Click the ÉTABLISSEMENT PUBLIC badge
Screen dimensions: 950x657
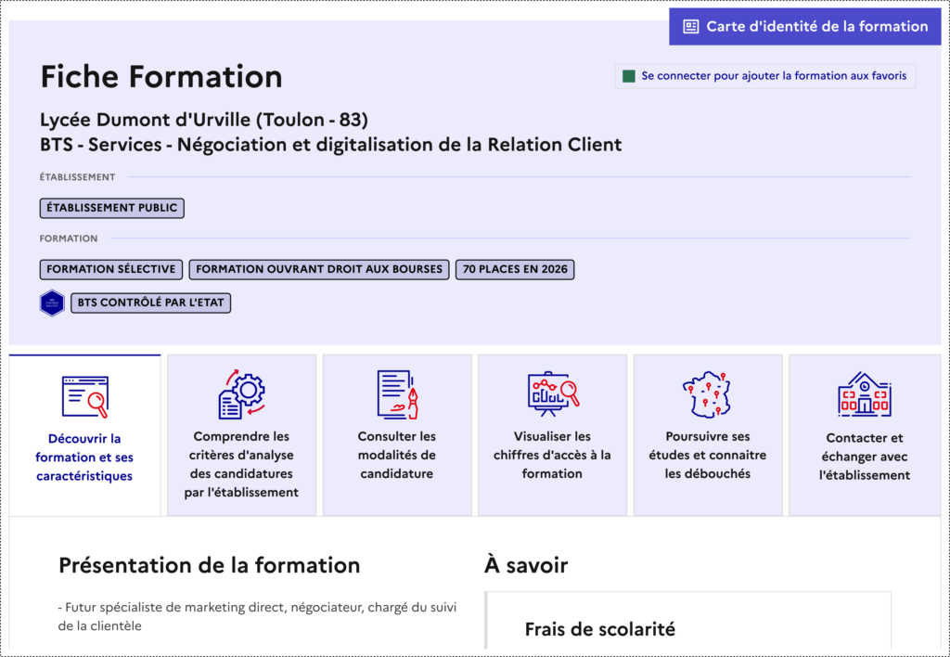[111, 208]
